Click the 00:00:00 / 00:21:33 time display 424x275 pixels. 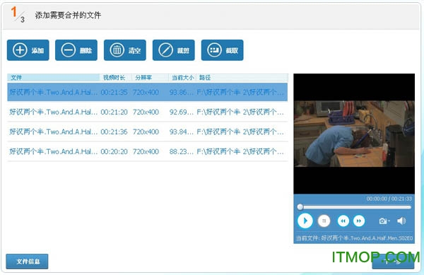[x=389, y=199]
